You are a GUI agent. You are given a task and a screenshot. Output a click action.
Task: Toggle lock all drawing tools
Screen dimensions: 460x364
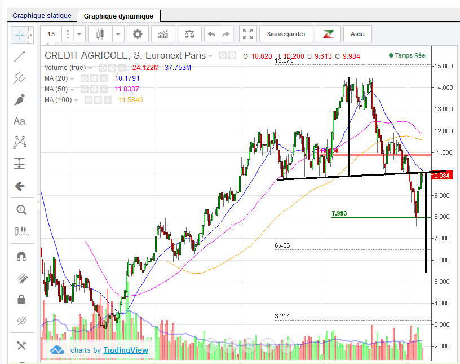tap(21, 299)
